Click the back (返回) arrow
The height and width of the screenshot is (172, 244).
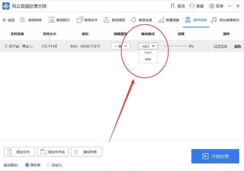tap(8, 20)
